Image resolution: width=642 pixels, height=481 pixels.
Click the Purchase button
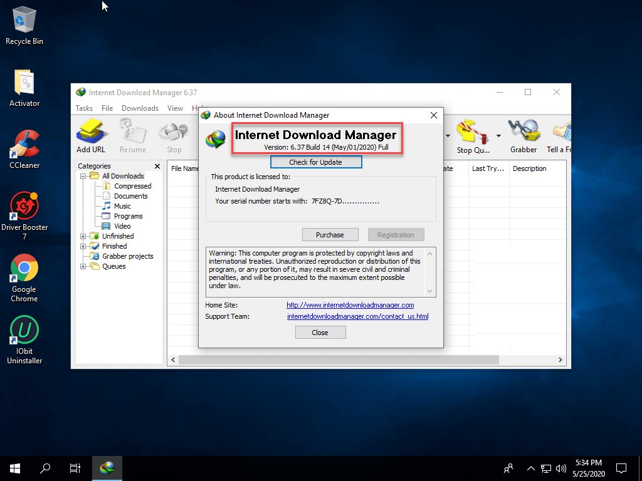pos(330,235)
